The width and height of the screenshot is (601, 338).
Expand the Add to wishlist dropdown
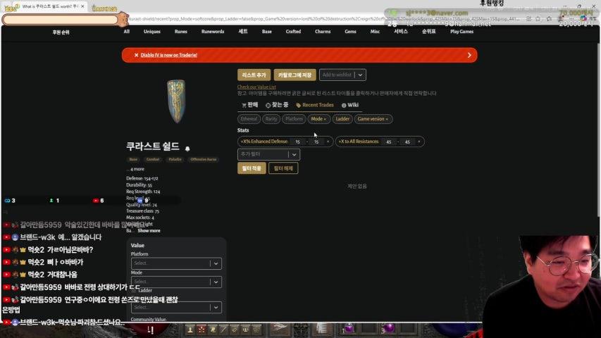360,75
